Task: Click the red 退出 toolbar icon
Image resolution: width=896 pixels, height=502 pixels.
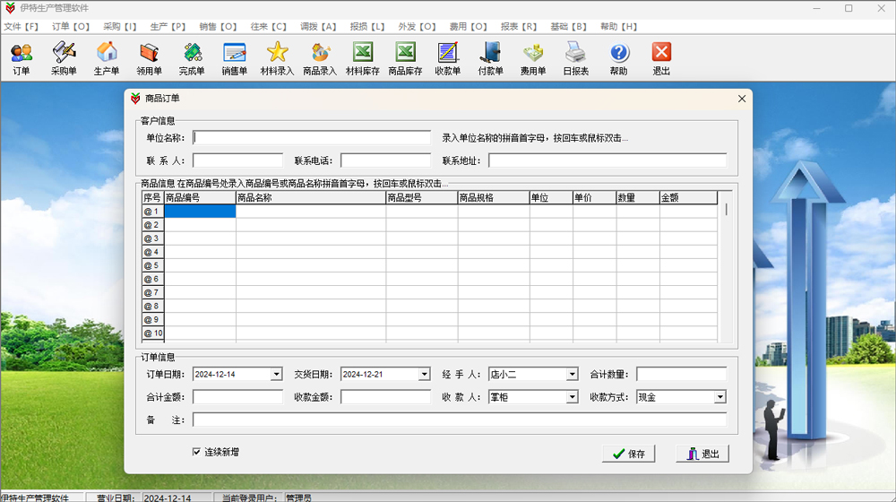Action: point(661,58)
